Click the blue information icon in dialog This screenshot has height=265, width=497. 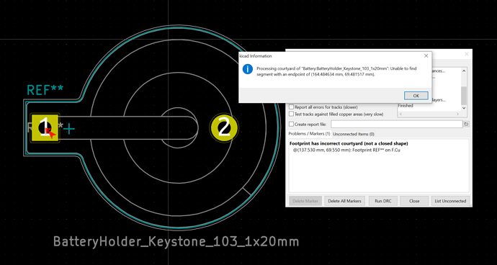pyautogui.click(x=248, y=69)
